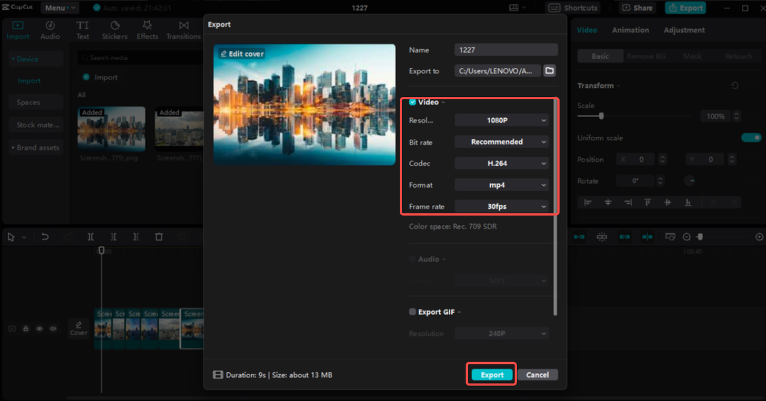This screenshot has height=401, width=766.
Task: Click the Export button in the dialog
Action: 492,375
